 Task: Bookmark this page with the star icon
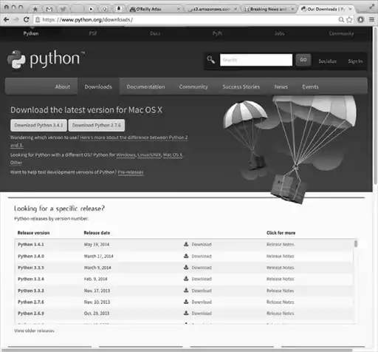click(x=349, y=19)
